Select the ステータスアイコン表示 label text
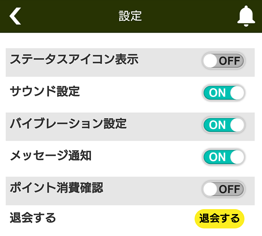Screen dimensions: 262x236 pos(74,59)
